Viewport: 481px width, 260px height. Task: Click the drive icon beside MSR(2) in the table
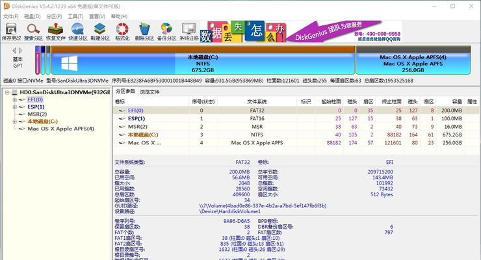click(x=122, y=127)
